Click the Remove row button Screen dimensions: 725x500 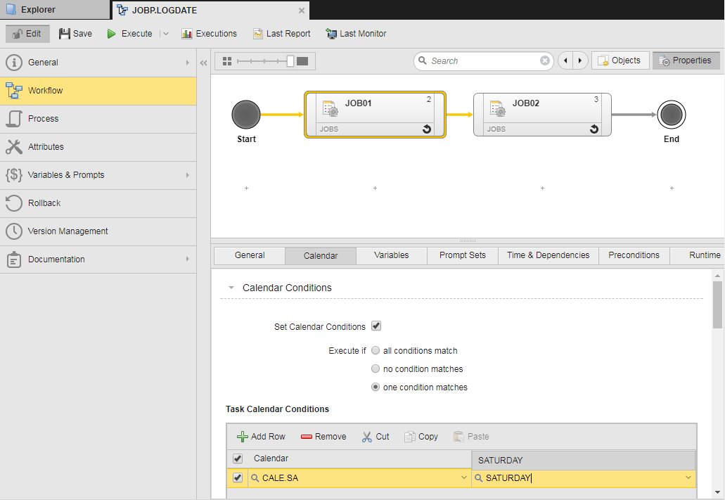point(323,437)
